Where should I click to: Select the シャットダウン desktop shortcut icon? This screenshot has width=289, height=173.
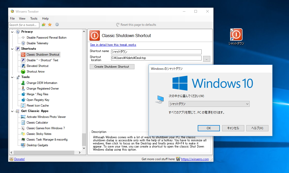236,34
